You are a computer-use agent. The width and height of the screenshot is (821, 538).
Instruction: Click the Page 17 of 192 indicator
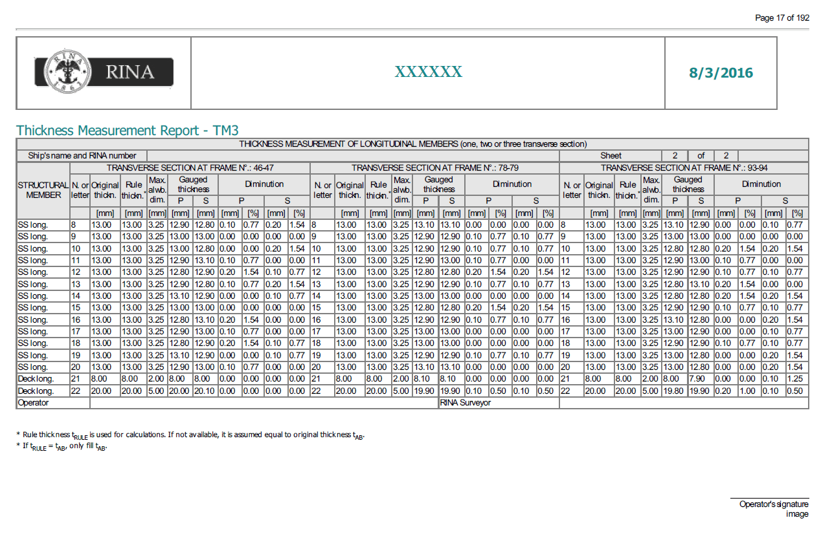pyautogui.click(x=782, y=18)
